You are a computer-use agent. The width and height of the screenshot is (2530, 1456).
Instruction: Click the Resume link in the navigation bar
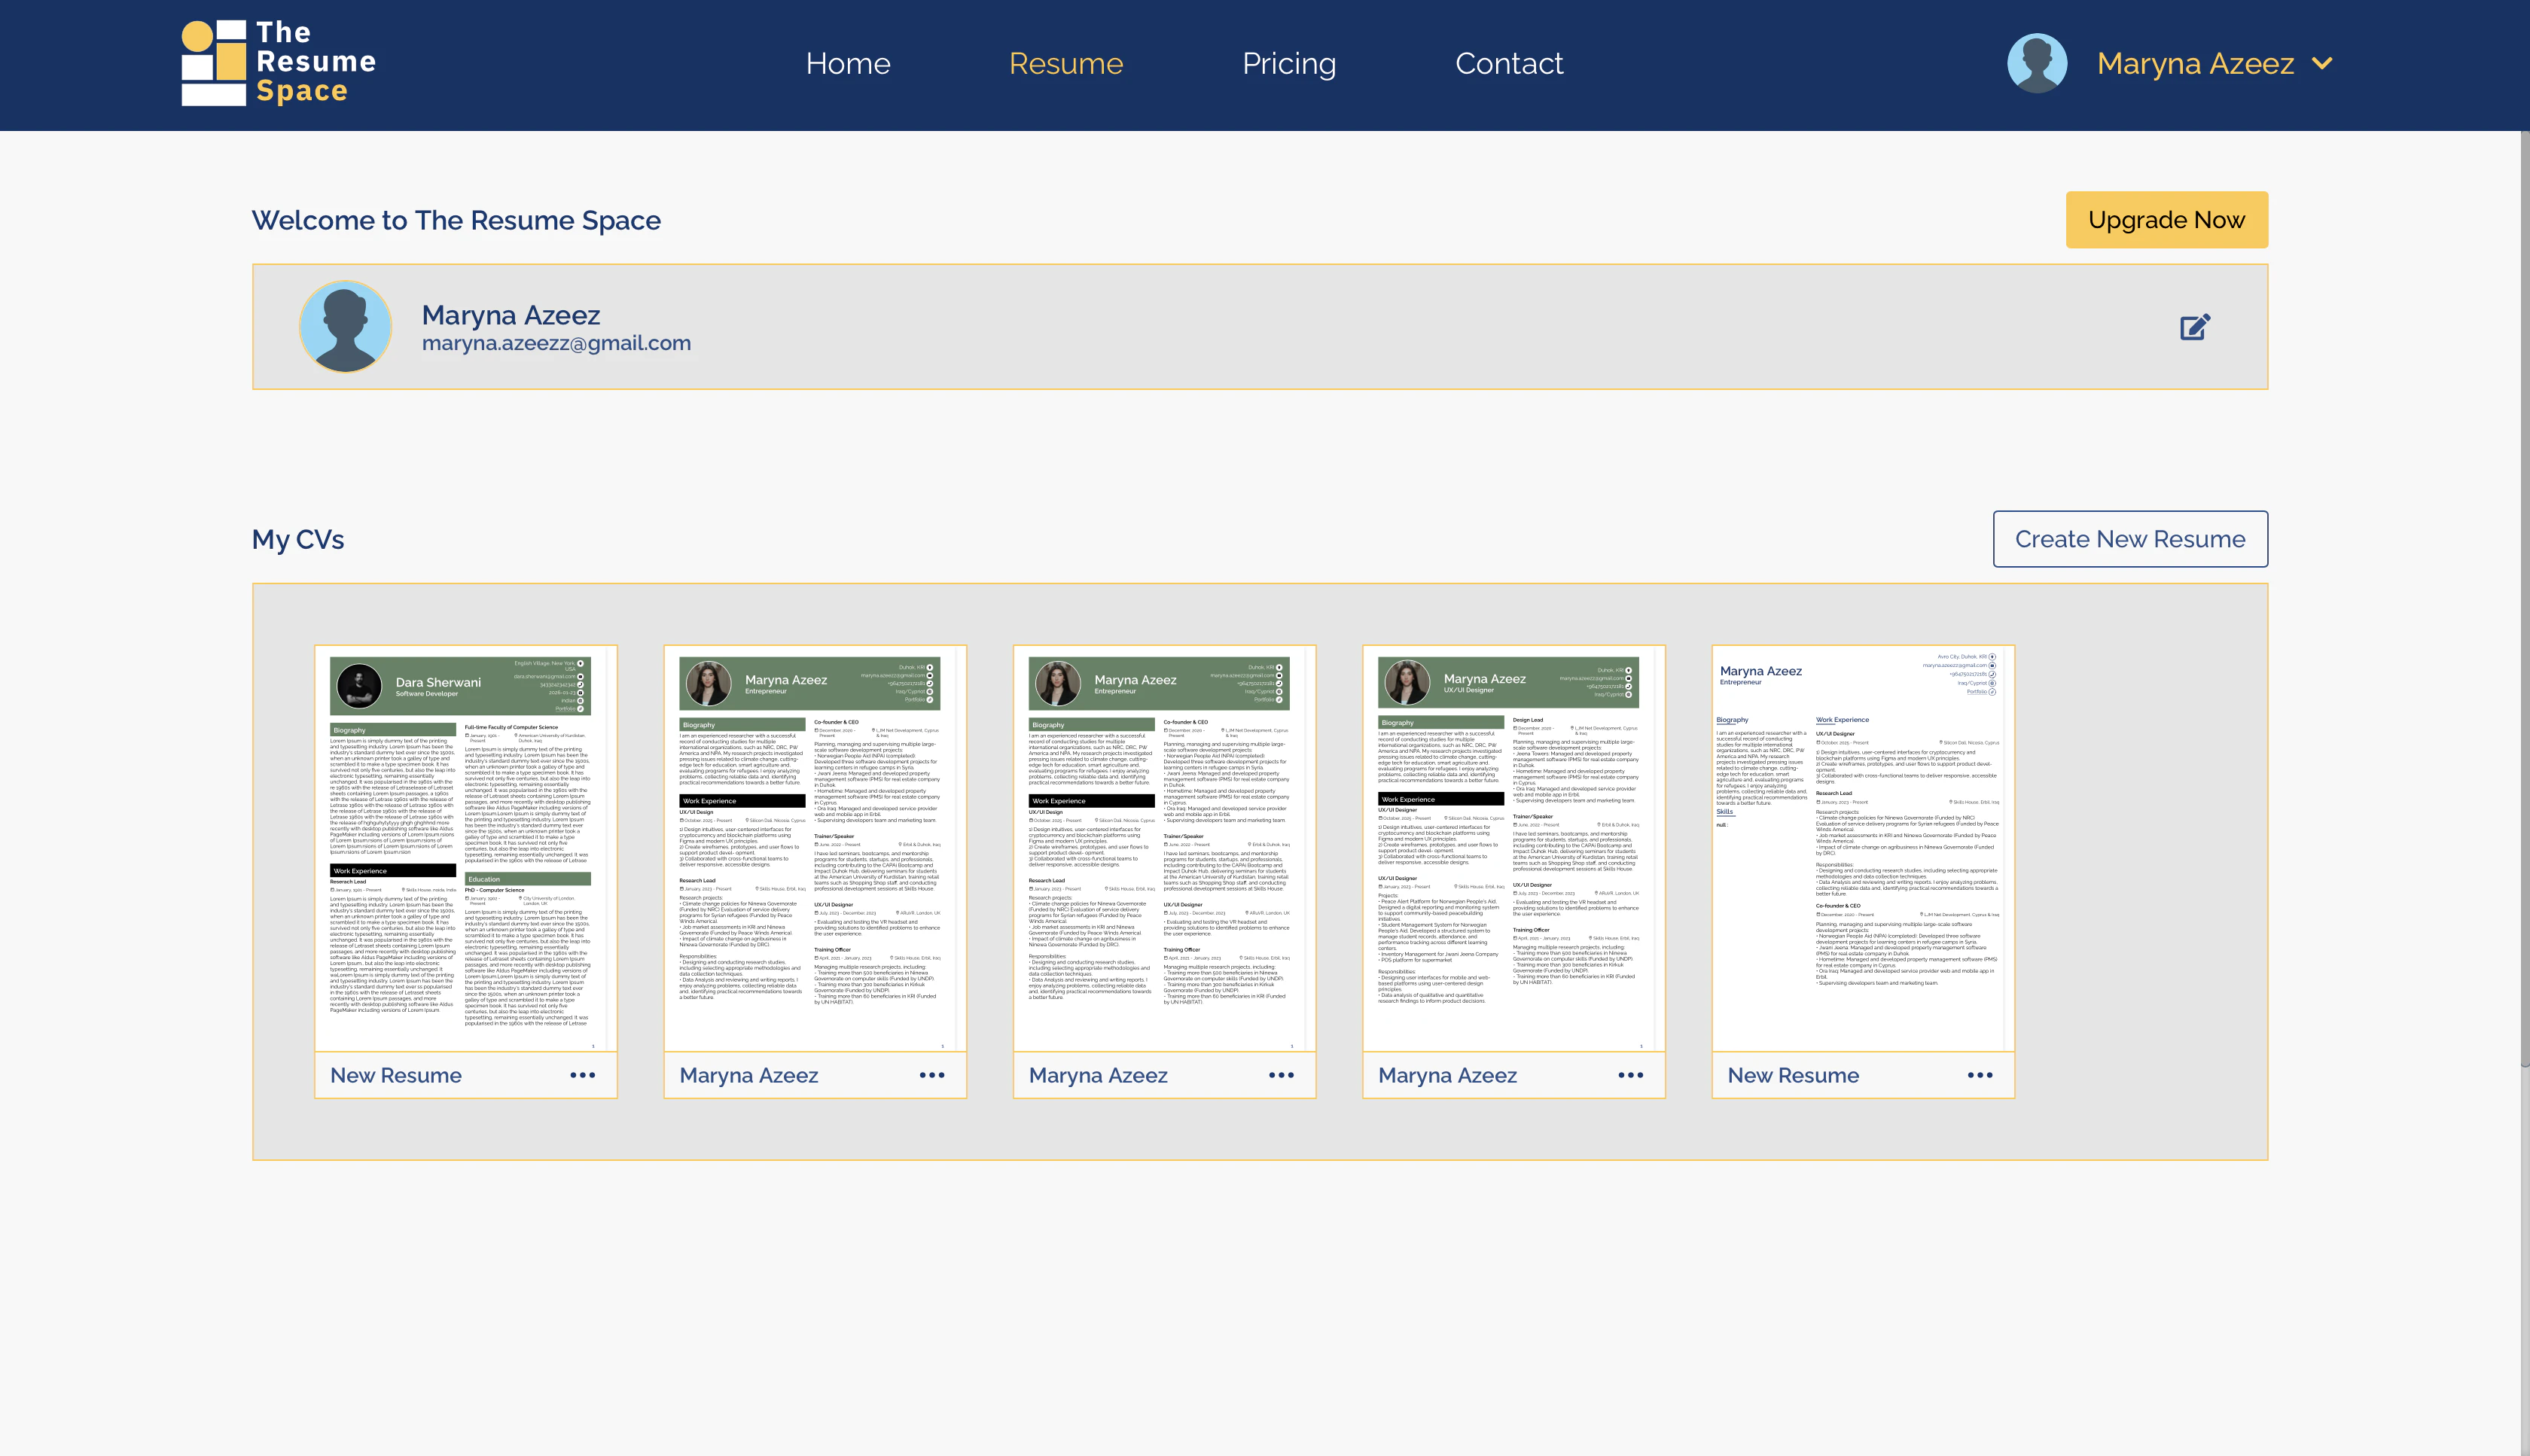1066,62
